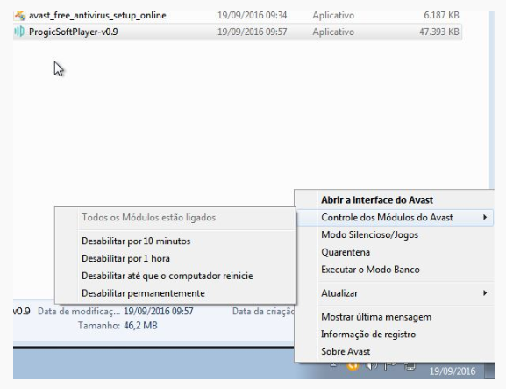Select file avast_free_antivirus_setup_online name

pos(97,15)
